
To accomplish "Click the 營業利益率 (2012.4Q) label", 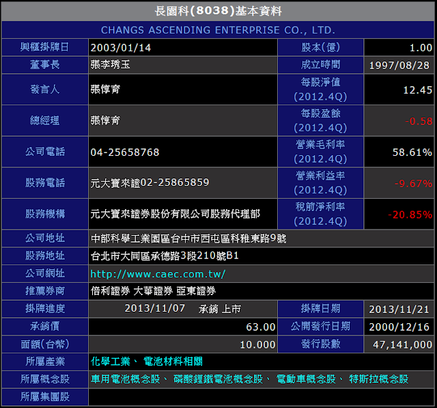I will tap(320, 183).
